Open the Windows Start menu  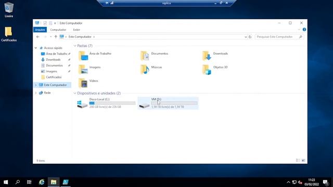click(x=6, y=182)
